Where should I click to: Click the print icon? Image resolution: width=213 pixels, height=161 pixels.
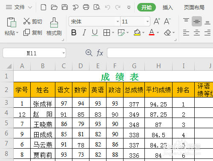point(86,7)
